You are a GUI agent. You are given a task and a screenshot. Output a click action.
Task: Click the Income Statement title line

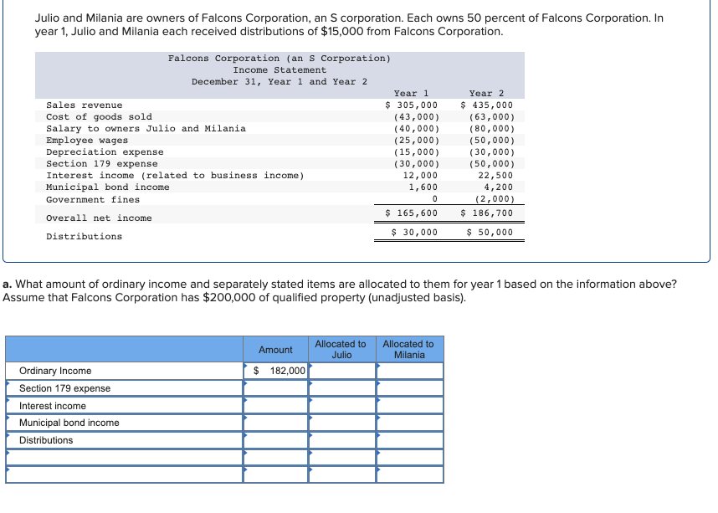[x=280, y=70]
